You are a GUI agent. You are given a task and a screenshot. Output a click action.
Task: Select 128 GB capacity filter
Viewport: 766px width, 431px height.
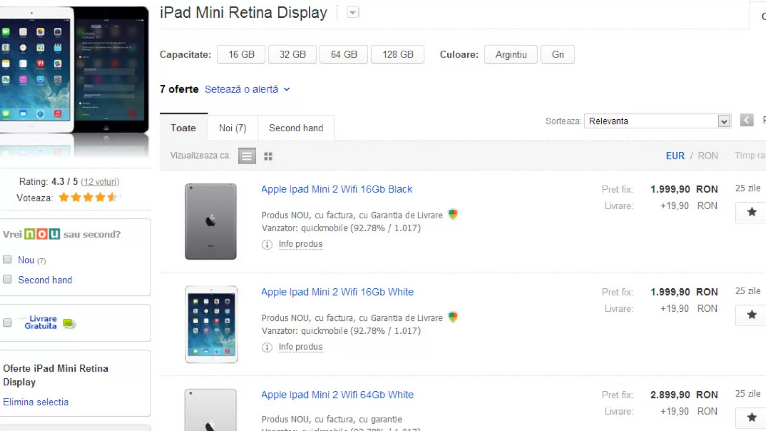click(x=398, y=55)
